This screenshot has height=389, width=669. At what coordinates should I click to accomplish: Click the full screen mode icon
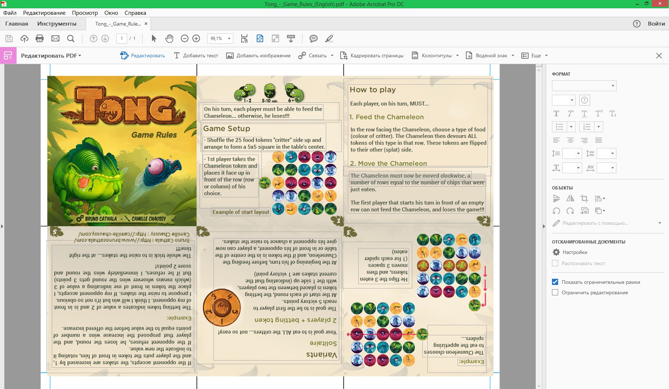point(275,39)
